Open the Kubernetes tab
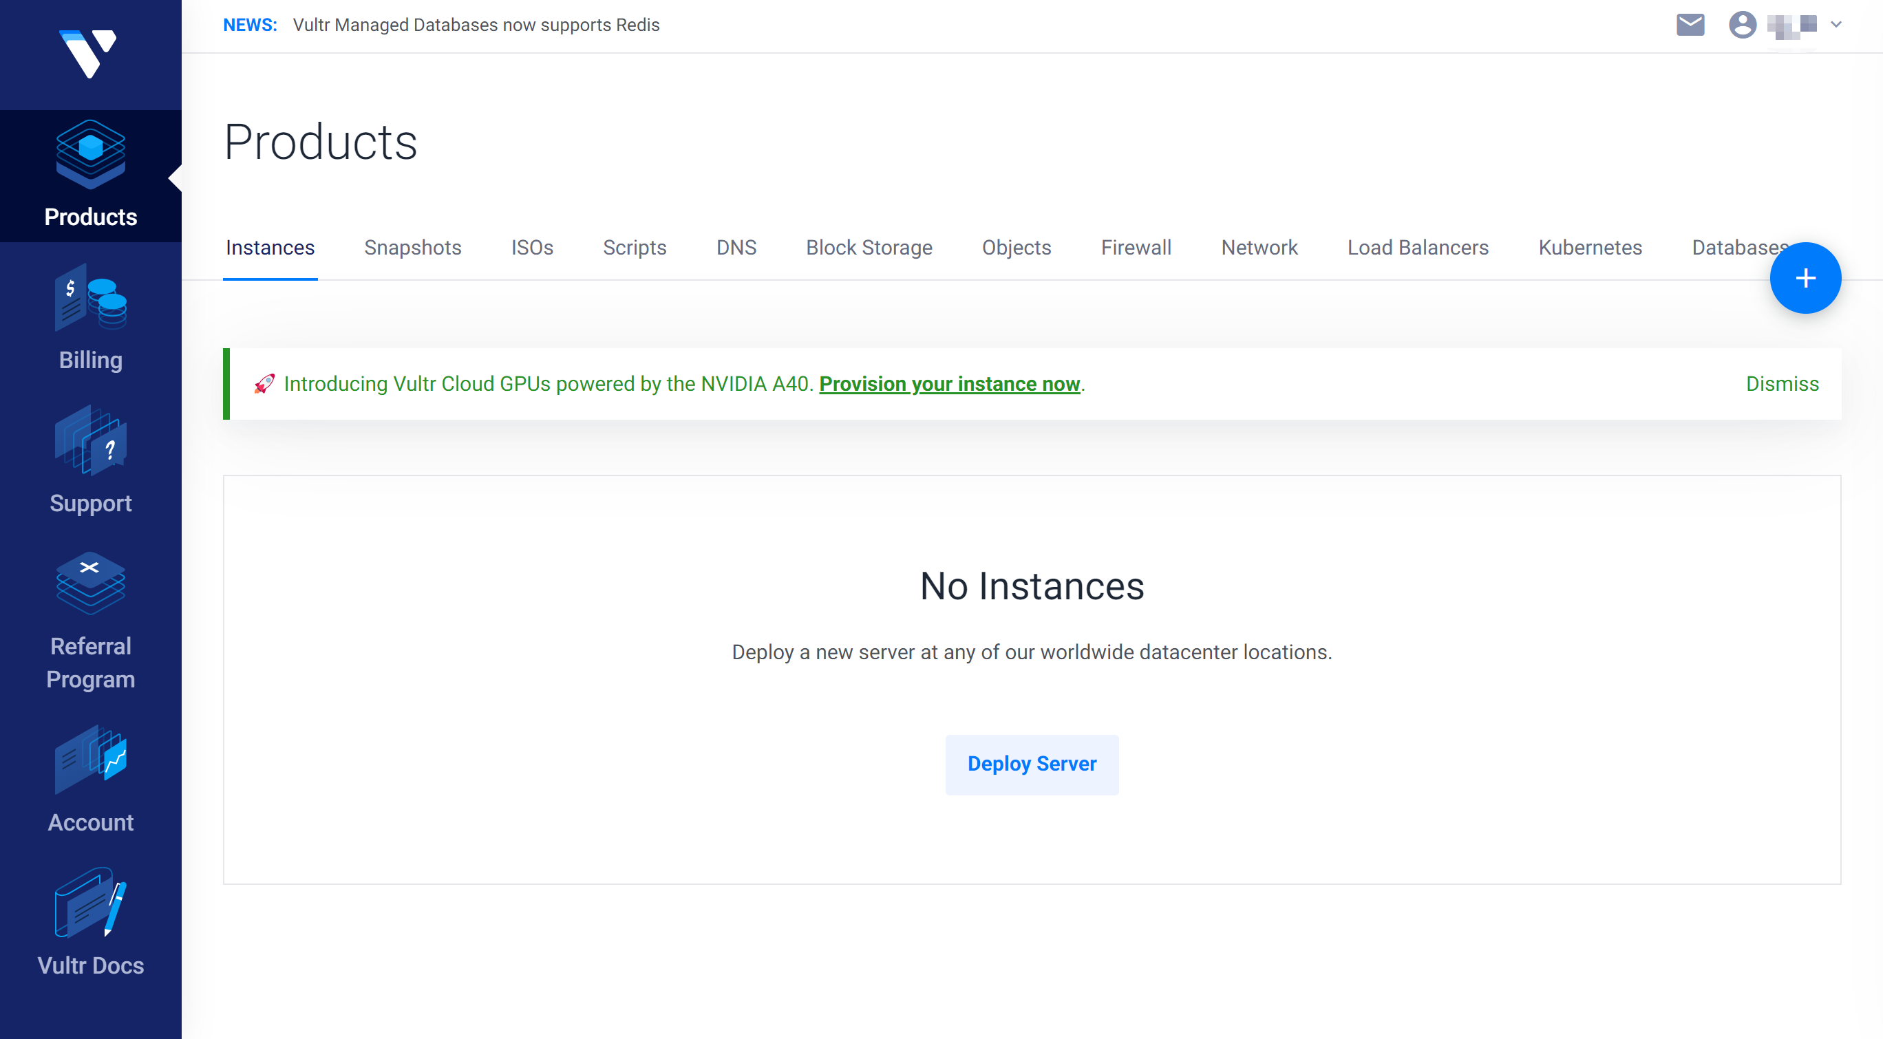 (1590, 248)
